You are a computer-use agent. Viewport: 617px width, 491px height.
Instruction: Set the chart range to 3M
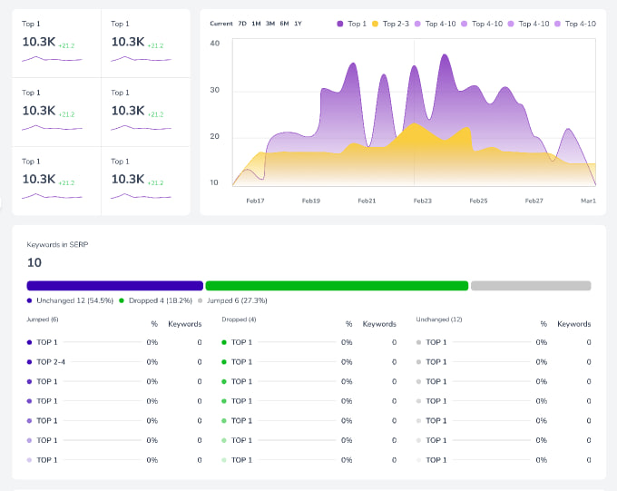(270, 24)
